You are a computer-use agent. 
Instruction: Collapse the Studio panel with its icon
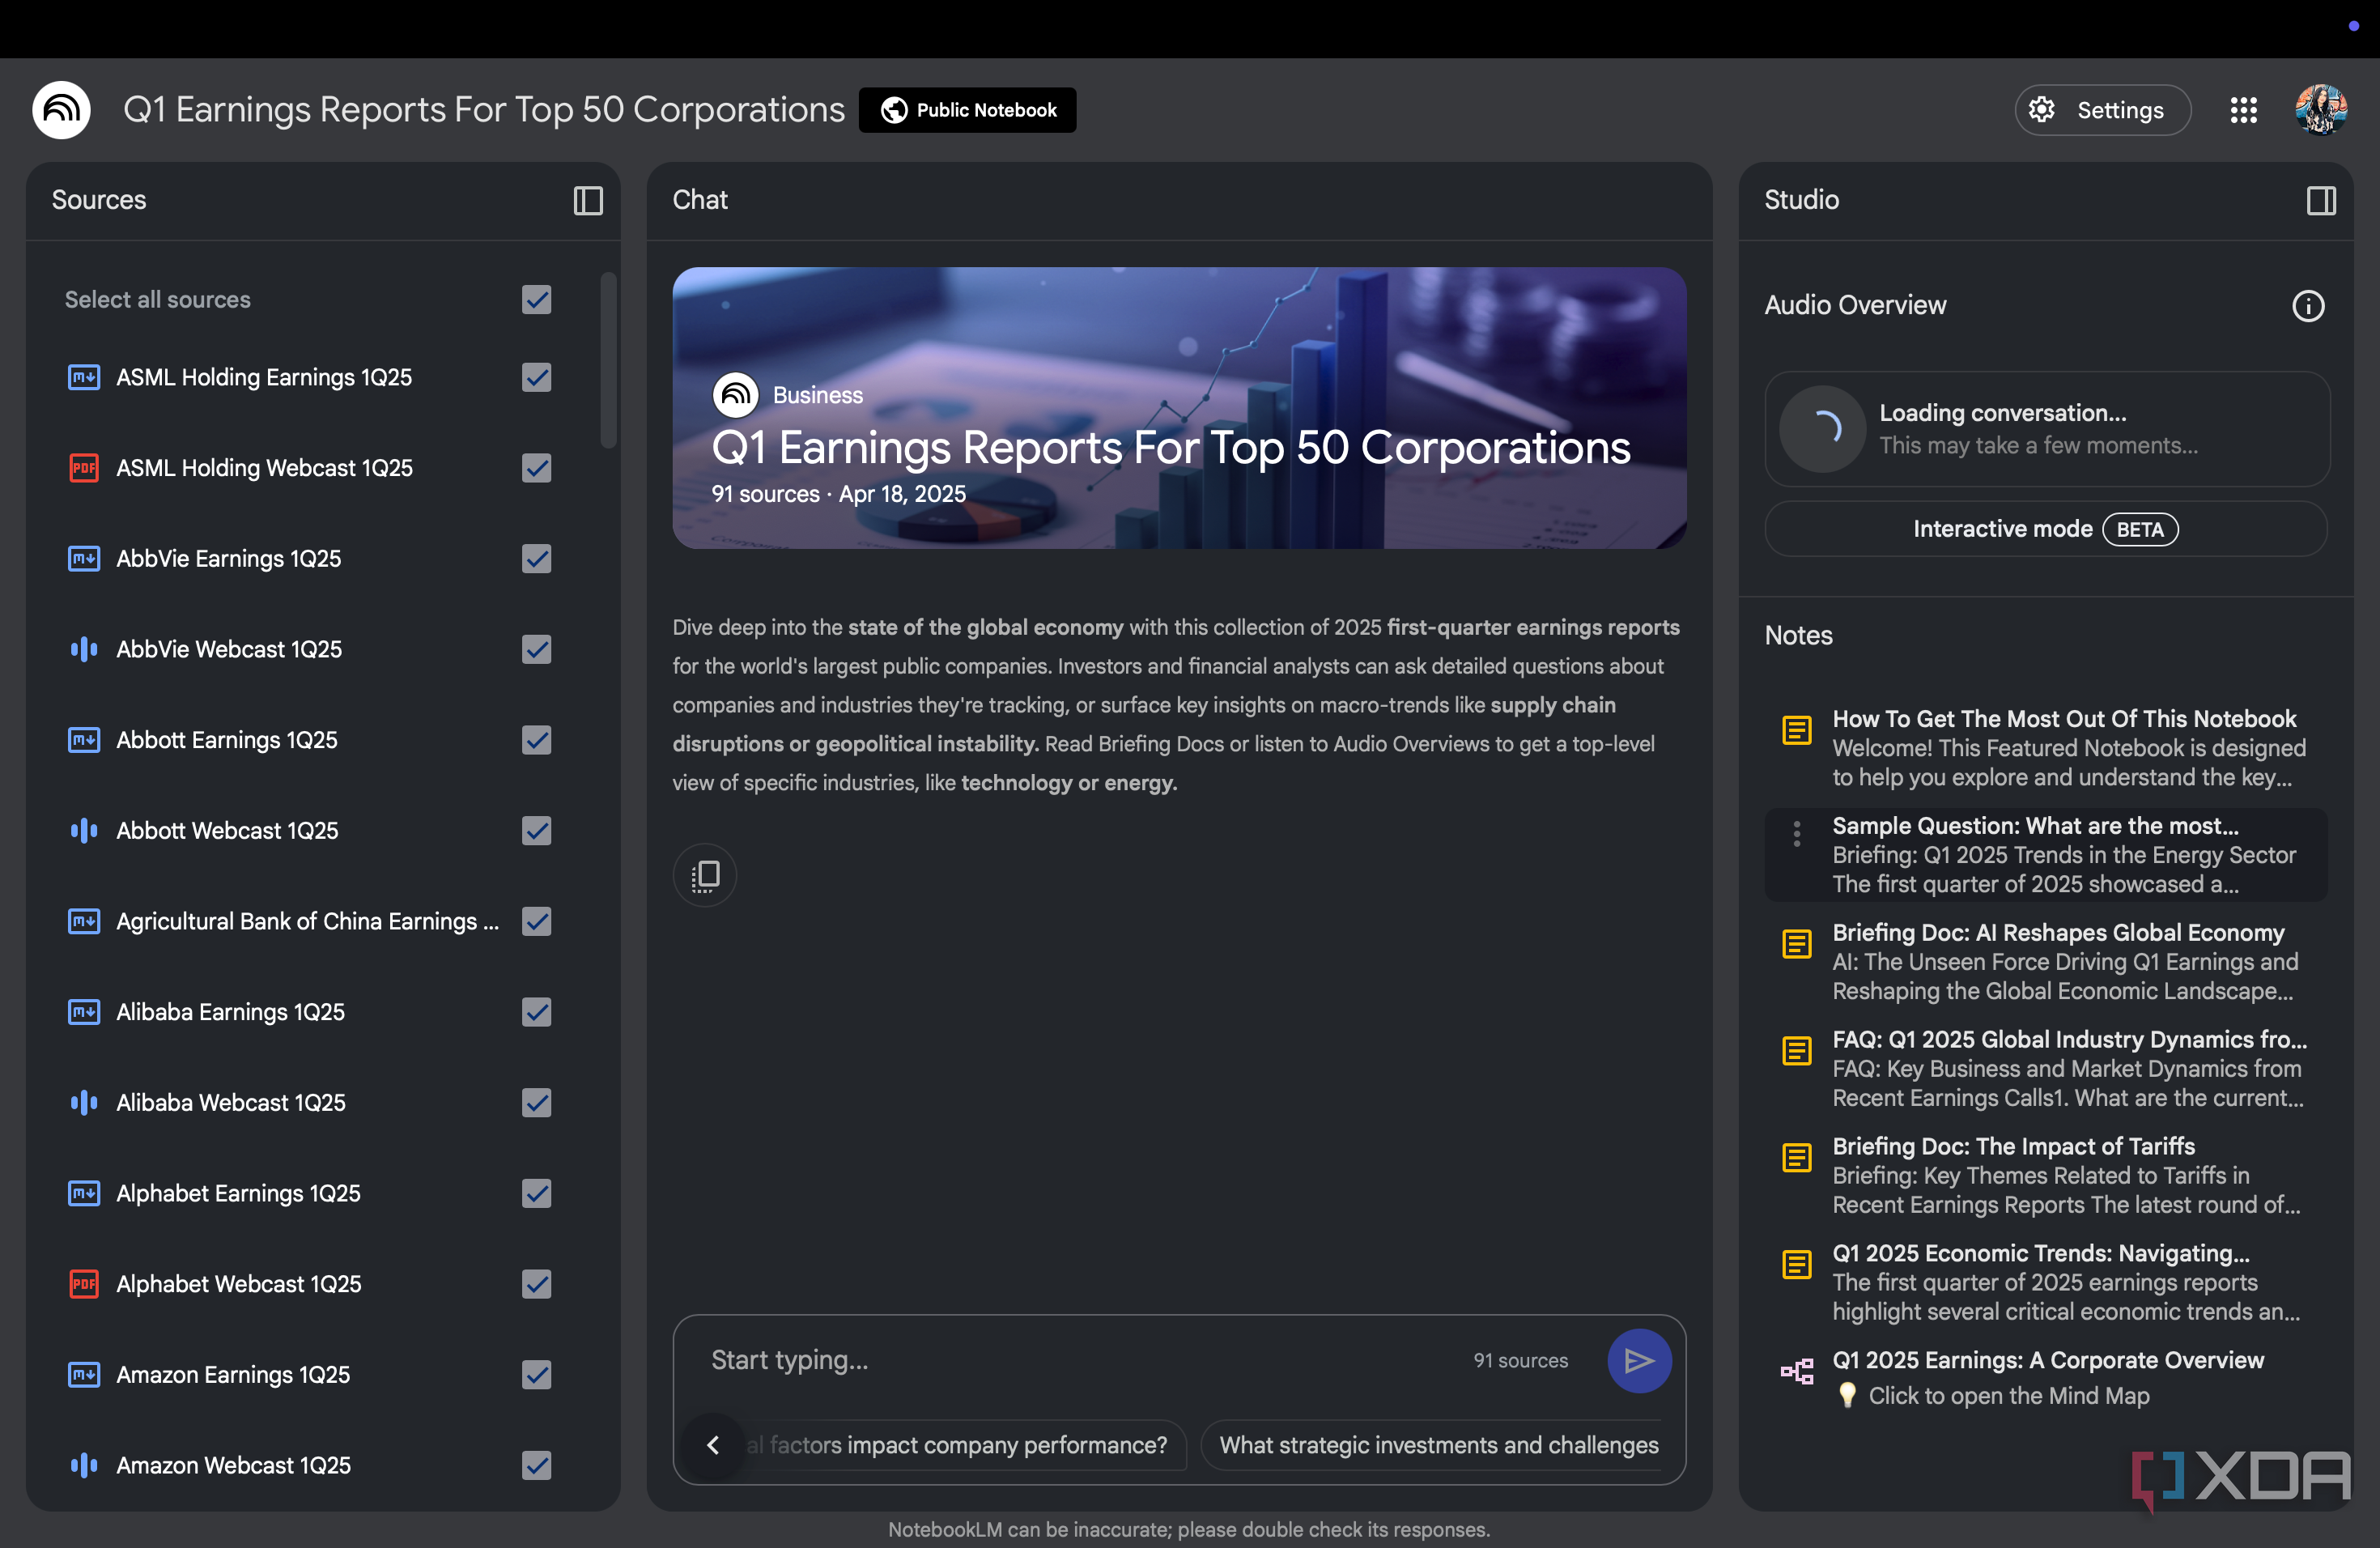coord(2320,201)
